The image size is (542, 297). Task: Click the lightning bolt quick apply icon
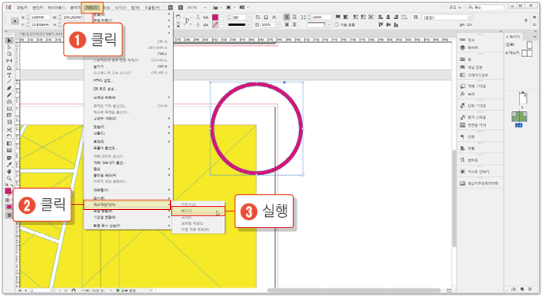click(x=525, y=21)
